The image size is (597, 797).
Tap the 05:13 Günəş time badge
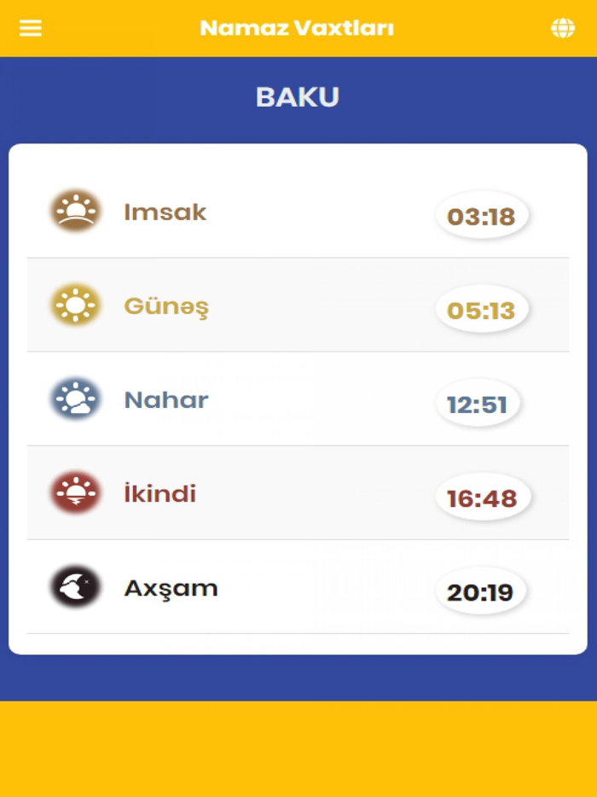point(481,310)
